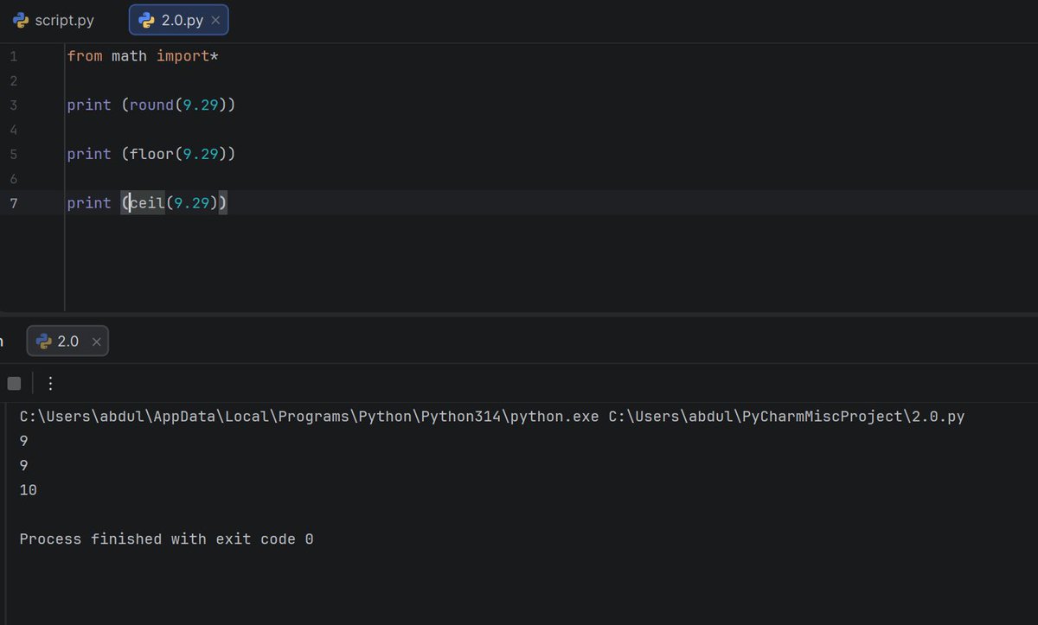Click the Python icon on 2.0.py tab
This screenshot has height=625, width=1038.
click(147, 20)
